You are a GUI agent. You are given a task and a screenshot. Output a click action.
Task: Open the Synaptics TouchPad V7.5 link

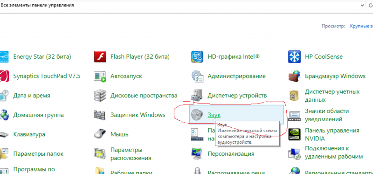pos(47,76)
